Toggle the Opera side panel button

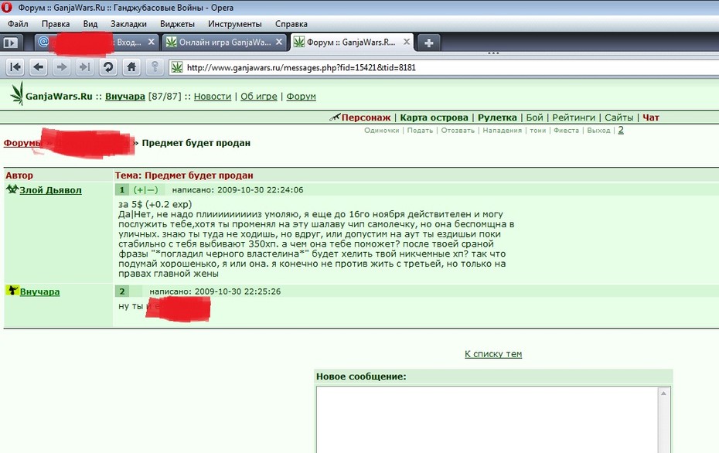tap(10, 43)
